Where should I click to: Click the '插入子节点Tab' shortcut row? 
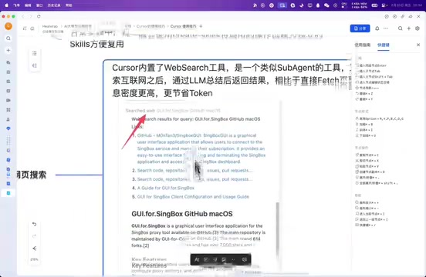tap(368, 72)
